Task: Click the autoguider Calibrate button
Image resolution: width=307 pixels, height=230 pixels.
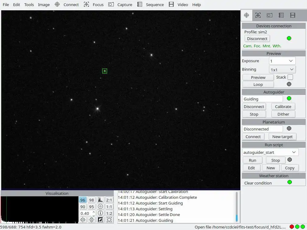Action: coord(283,107)
